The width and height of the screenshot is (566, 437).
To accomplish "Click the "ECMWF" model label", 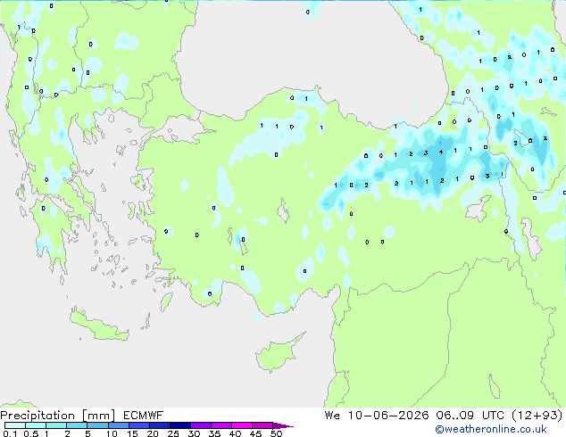I will 144,416.
